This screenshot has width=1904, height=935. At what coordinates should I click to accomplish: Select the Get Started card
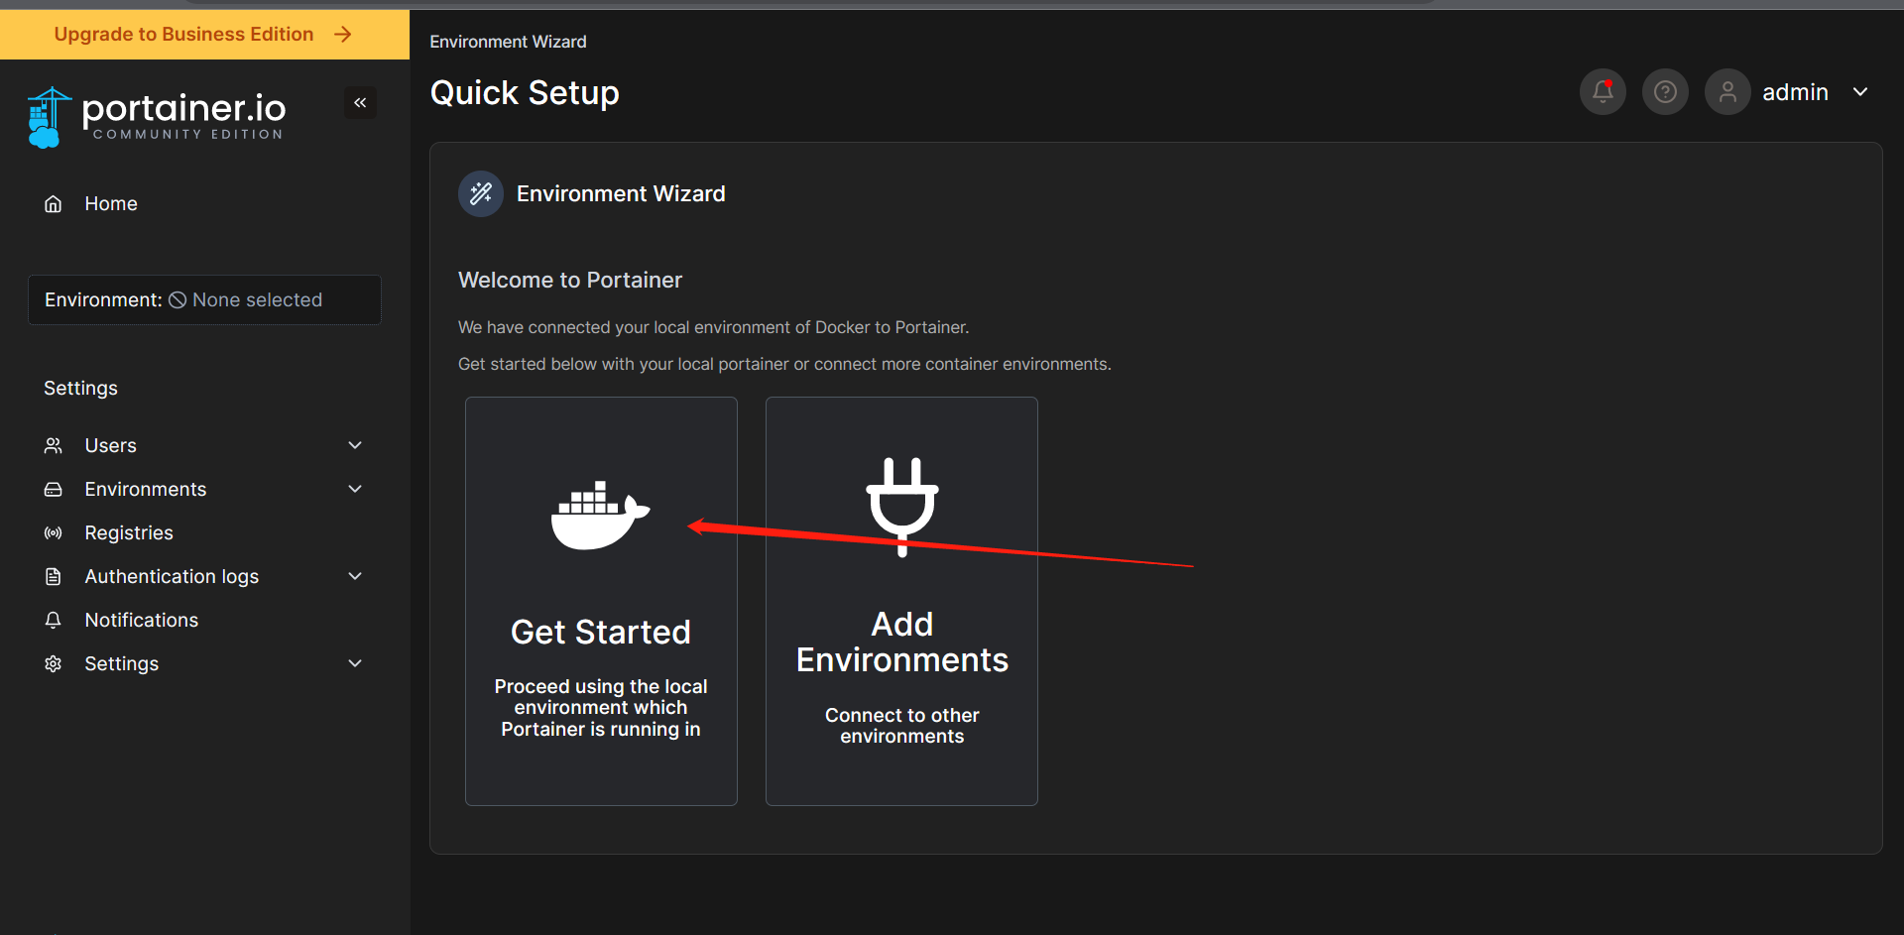click(601, 601)
